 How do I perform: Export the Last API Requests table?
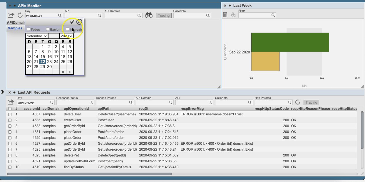(11, 102)
